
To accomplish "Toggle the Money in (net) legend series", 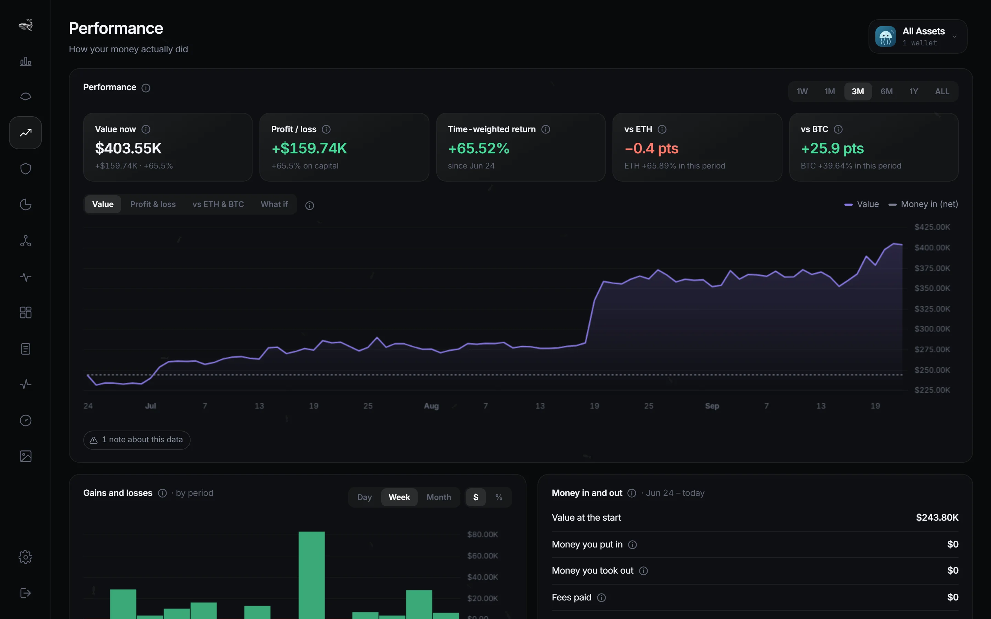I will [923, 204].
